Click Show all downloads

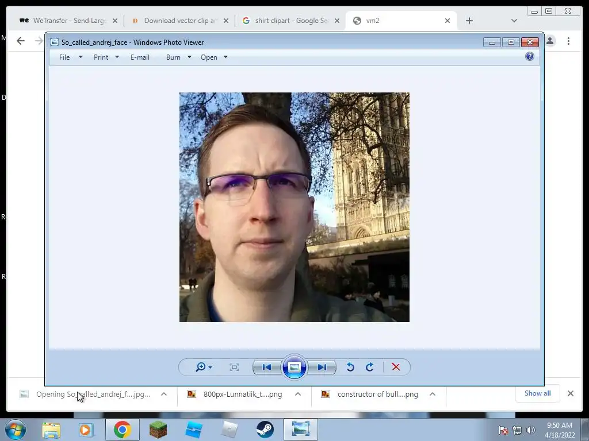pyautogui.click(x=538, y=393)
